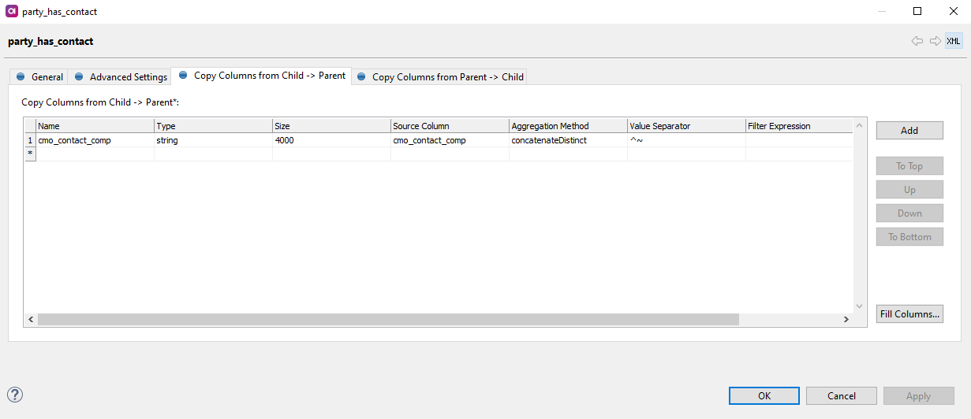
Task: Confirm with the OK button
Action: pyautogui.click(x=764, y=396)
